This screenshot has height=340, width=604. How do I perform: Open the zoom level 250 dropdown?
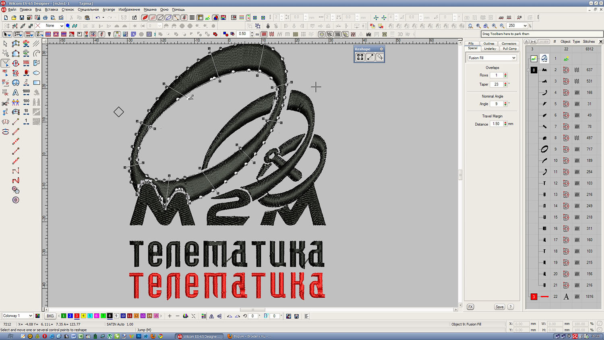tap(525, 26)
